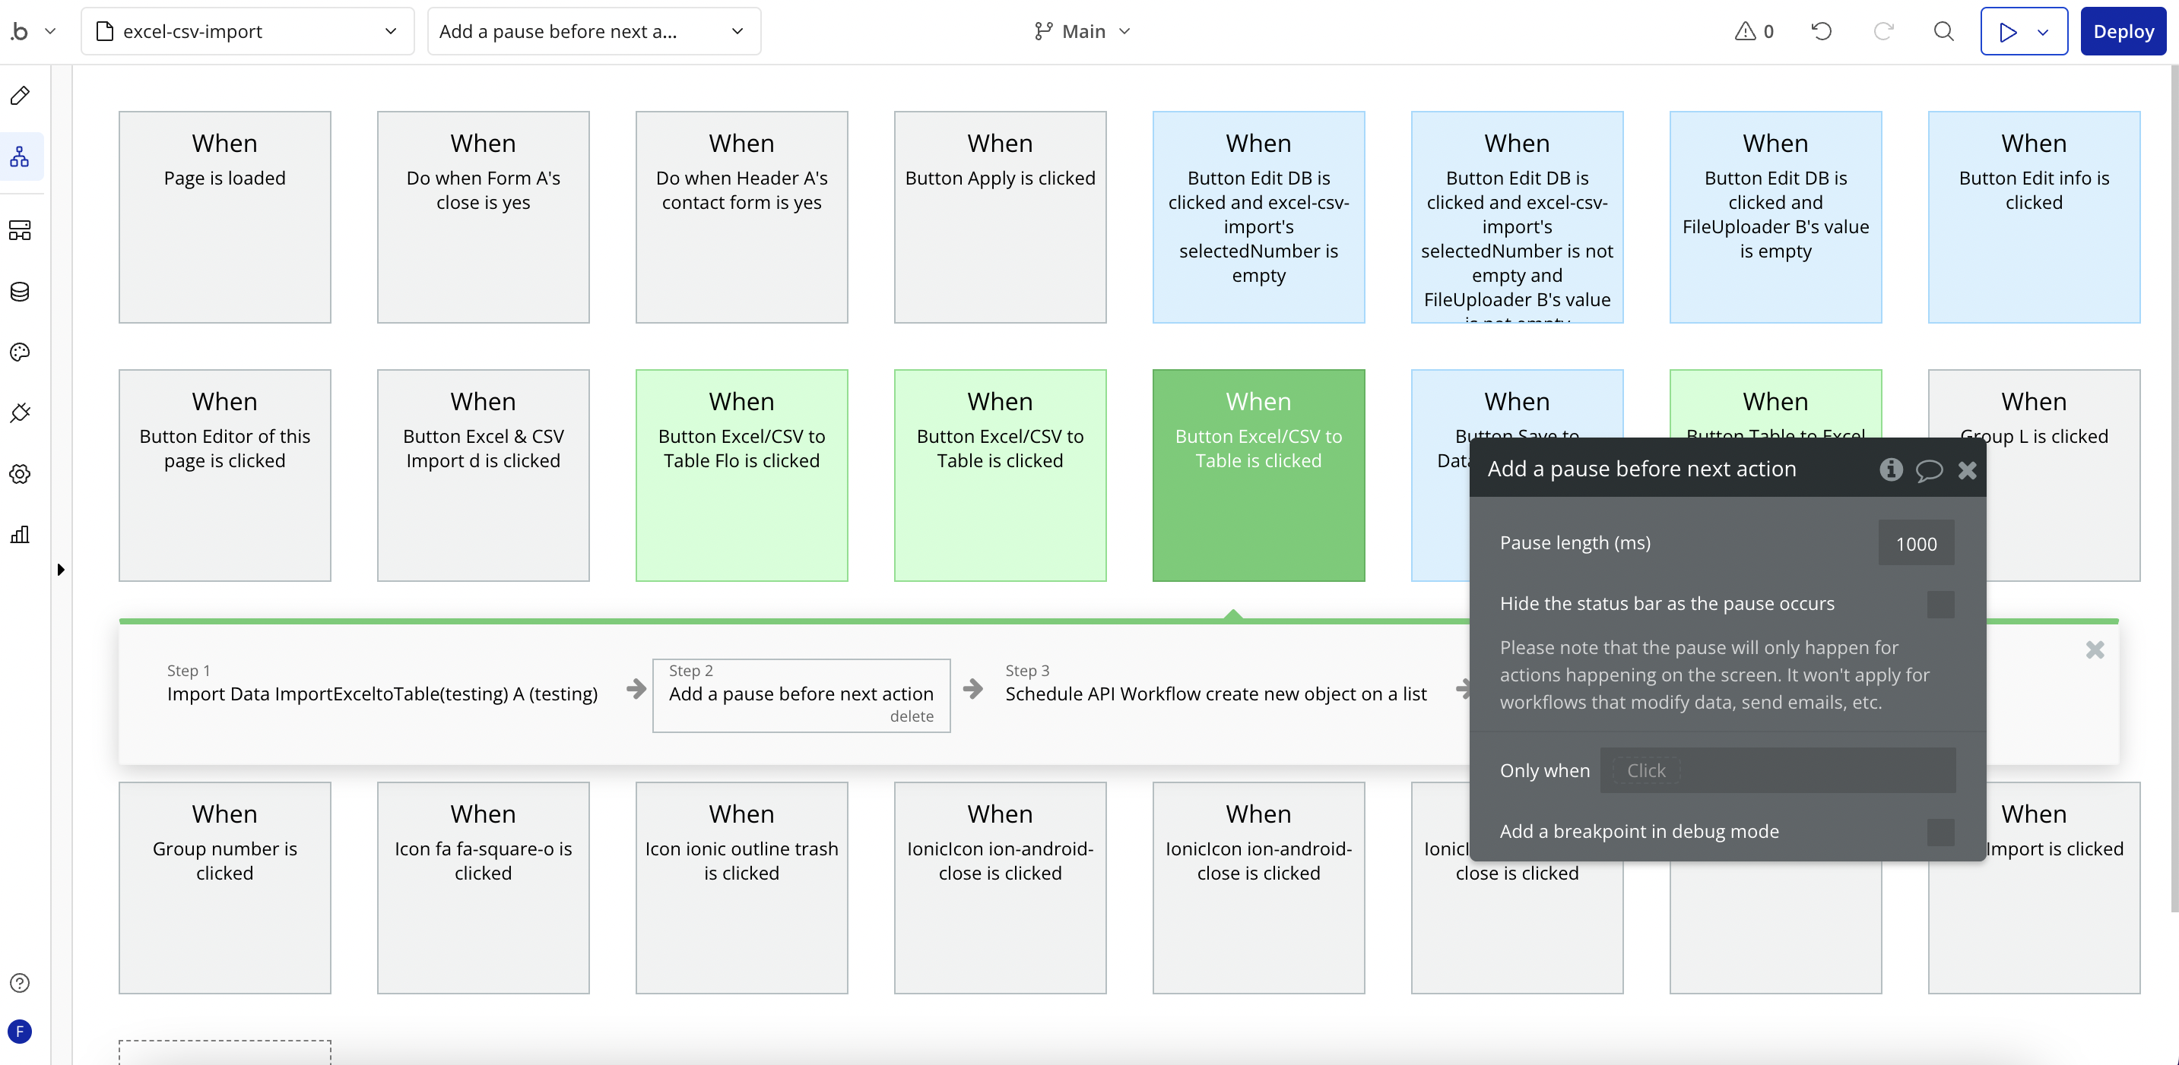Open the Settings gear icon in sidebar
Screen dimensions: 2179x1065
click(21, 473)
